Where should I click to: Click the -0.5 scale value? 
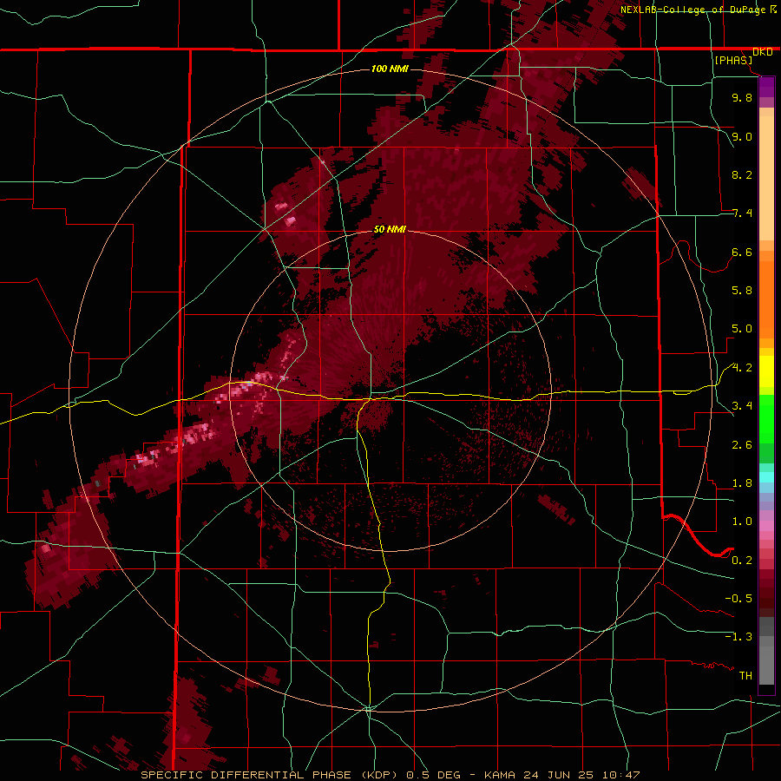point(738,599)
